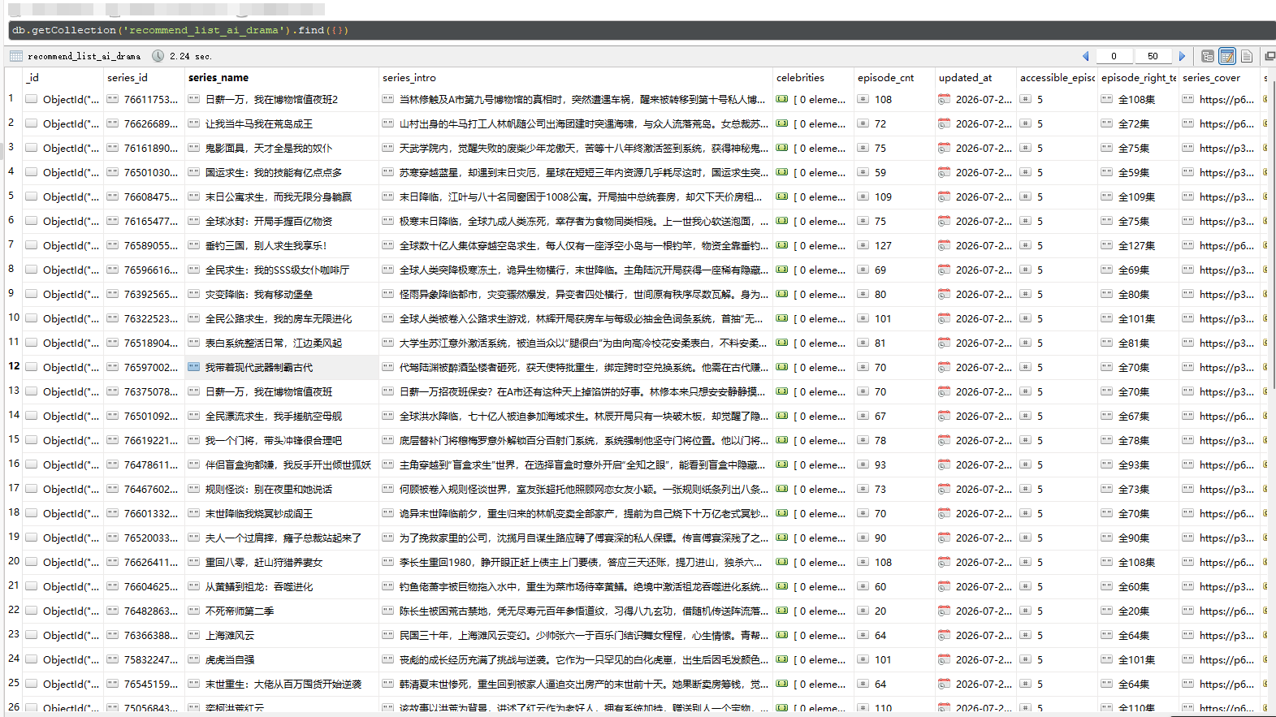This screenshot has width=1276, height=717.
Task: Click the number icon beside episode_cnt 127
Action: coord(863,245)
